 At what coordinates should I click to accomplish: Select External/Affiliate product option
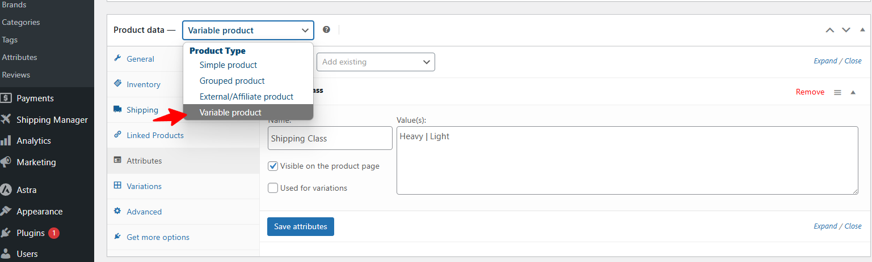tap(248, 97)
